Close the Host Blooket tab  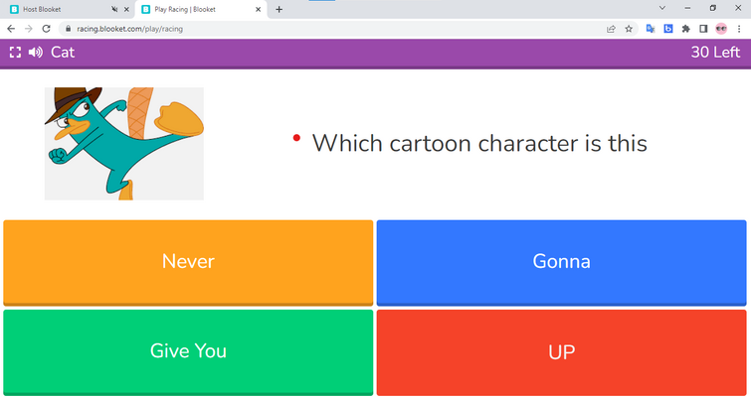coord(126,9)
